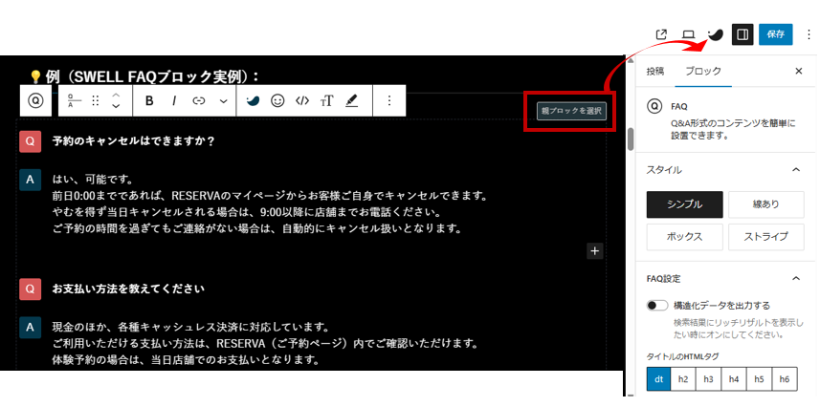The height and width of the screenshot is (407, 820).
Task: Select h5 title HTML tag
Action: pos(760,379)
